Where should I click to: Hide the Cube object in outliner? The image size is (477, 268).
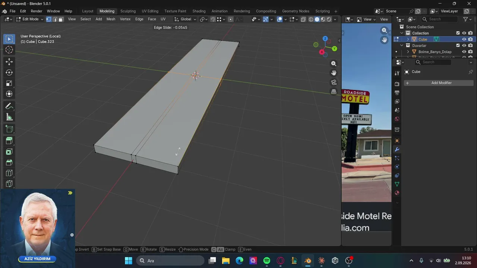464,39
